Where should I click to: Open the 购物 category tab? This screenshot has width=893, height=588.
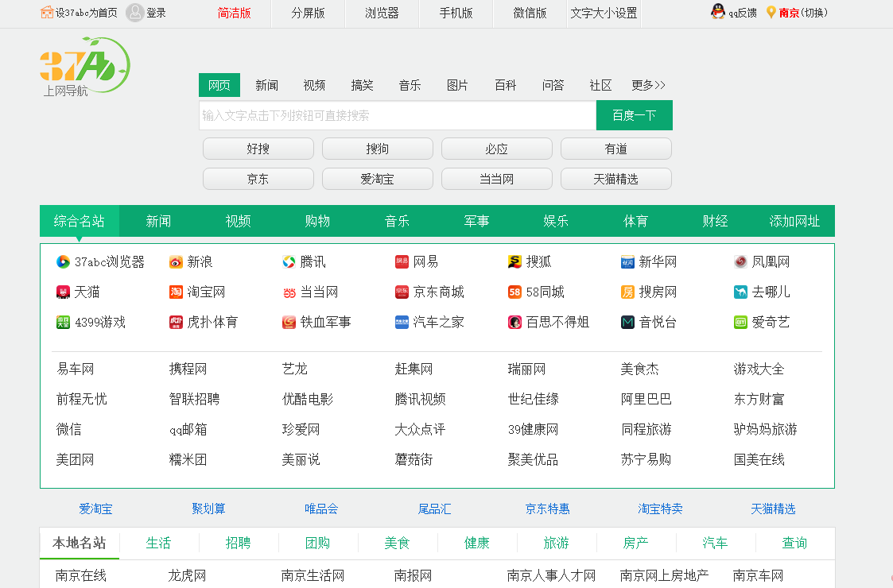click(317, 221)
